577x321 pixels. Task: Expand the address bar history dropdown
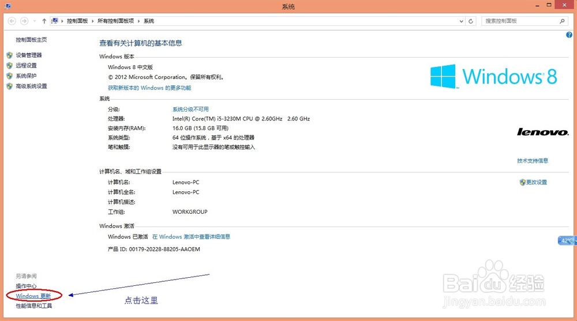tap(461, 21)
